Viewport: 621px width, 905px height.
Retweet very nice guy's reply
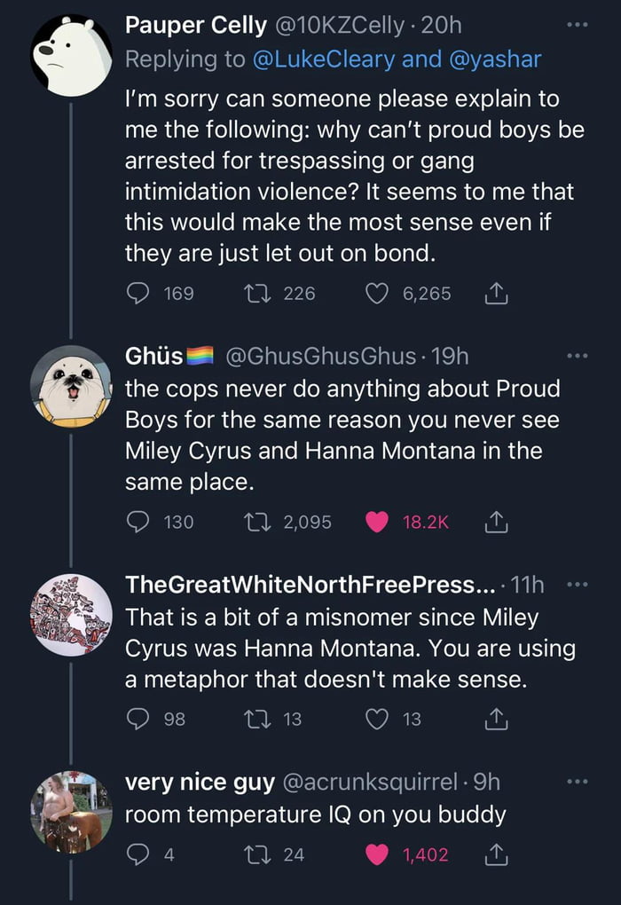point(255,854)
